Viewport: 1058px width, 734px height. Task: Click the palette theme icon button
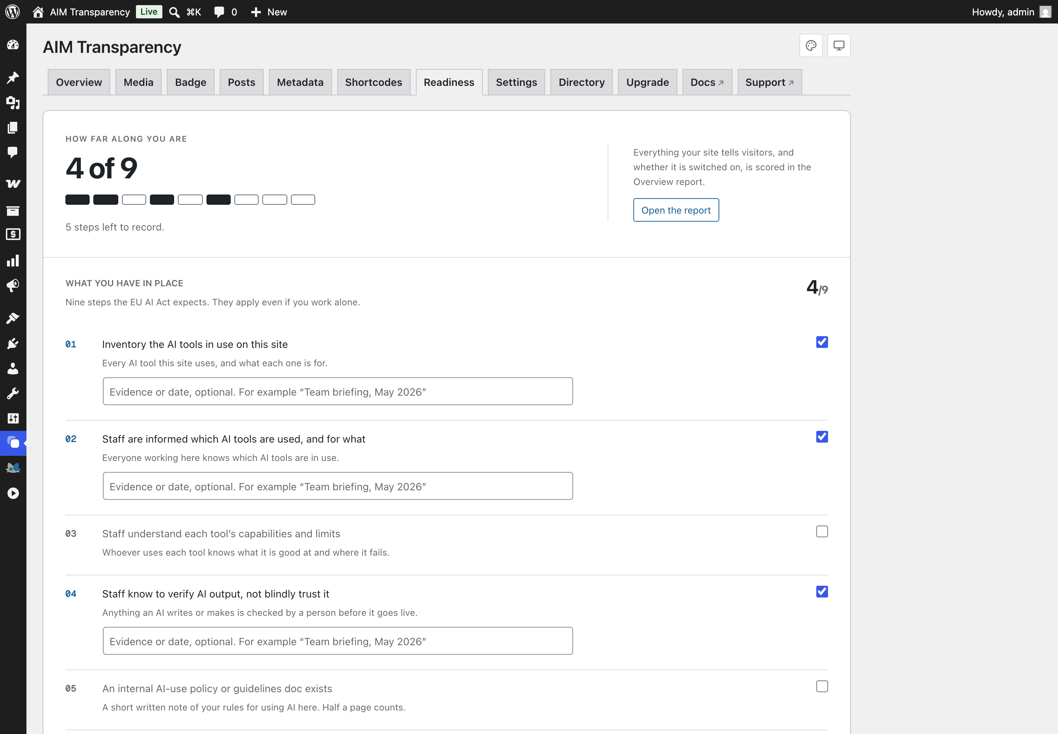coord(811,46)
